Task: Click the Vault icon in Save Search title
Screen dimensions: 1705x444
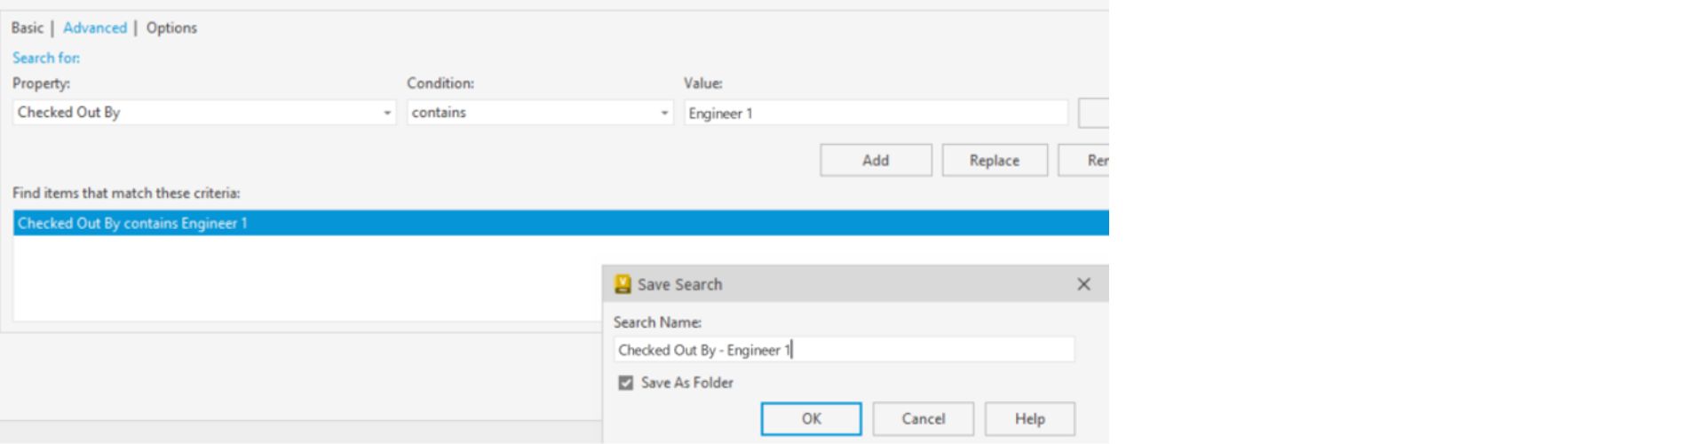Action: pyautogui.click(x=623, y=284)
